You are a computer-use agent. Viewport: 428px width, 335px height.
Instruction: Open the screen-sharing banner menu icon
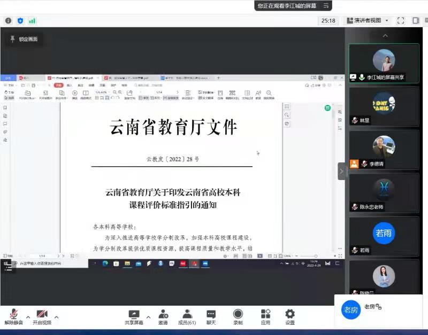coord(326,6)
